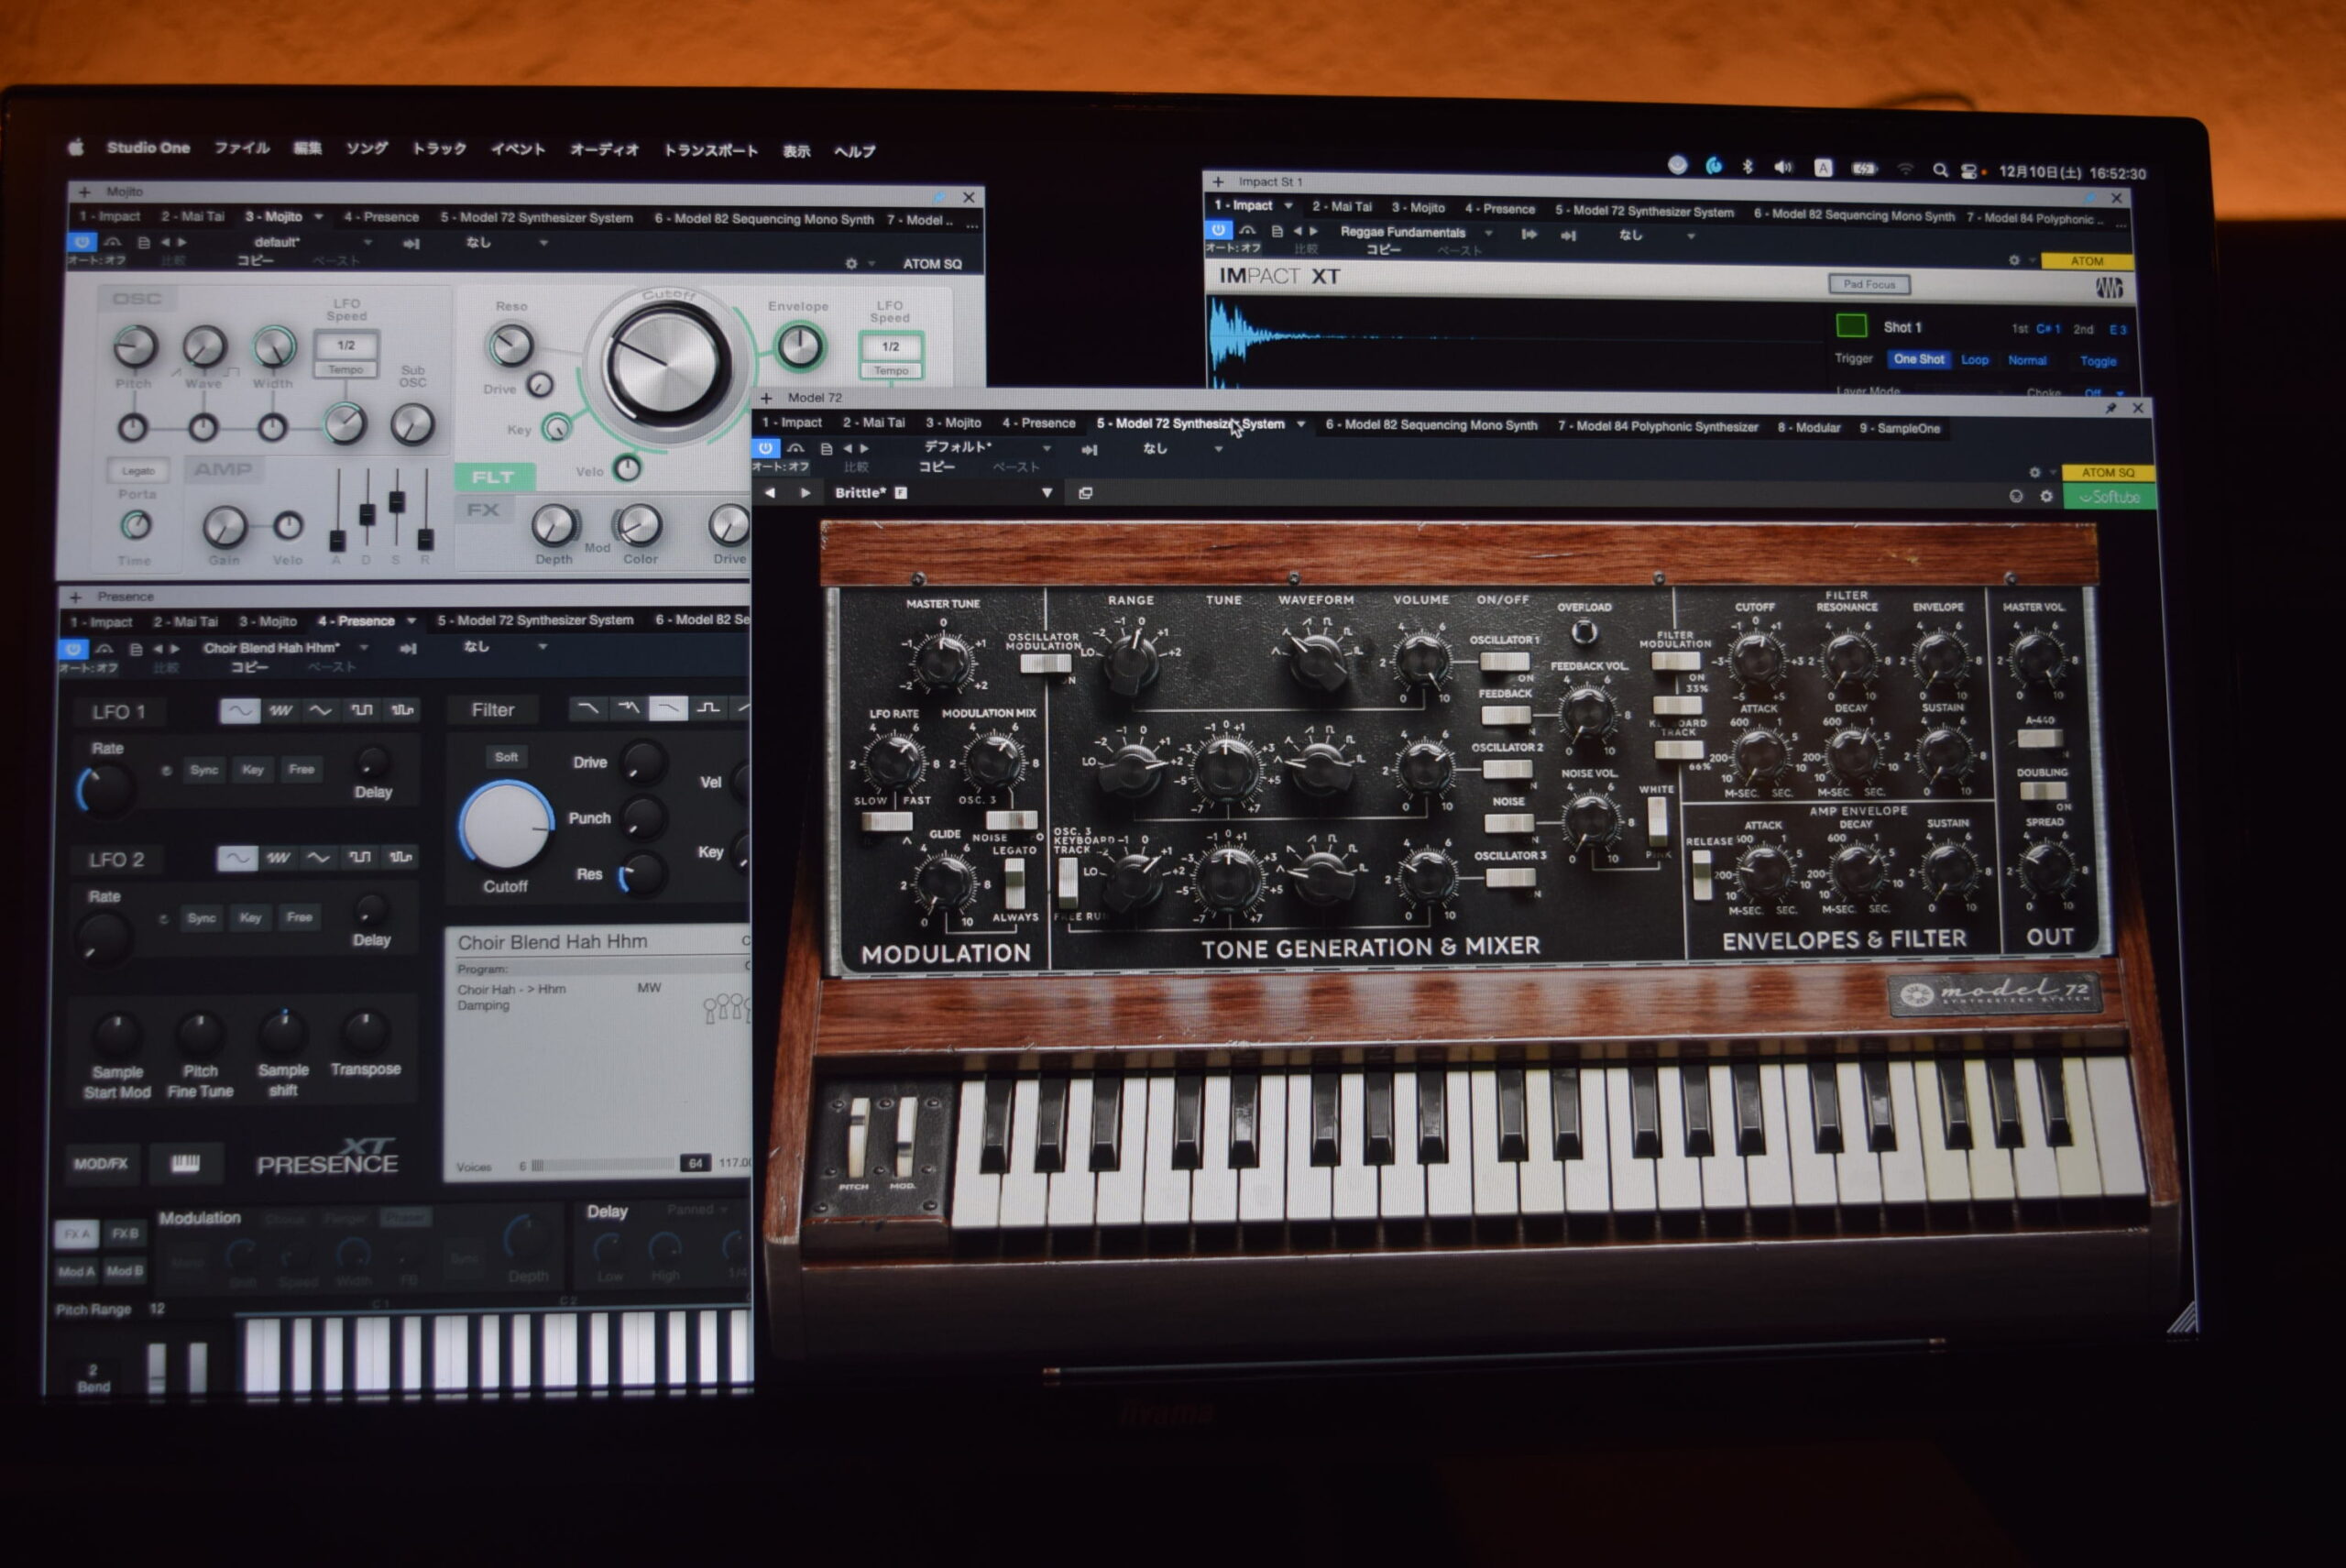Flip the Oscillator Modulation switch

point(1045,663)
